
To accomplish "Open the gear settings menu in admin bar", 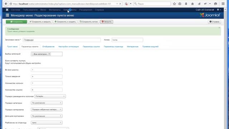I will coord(219,10).
